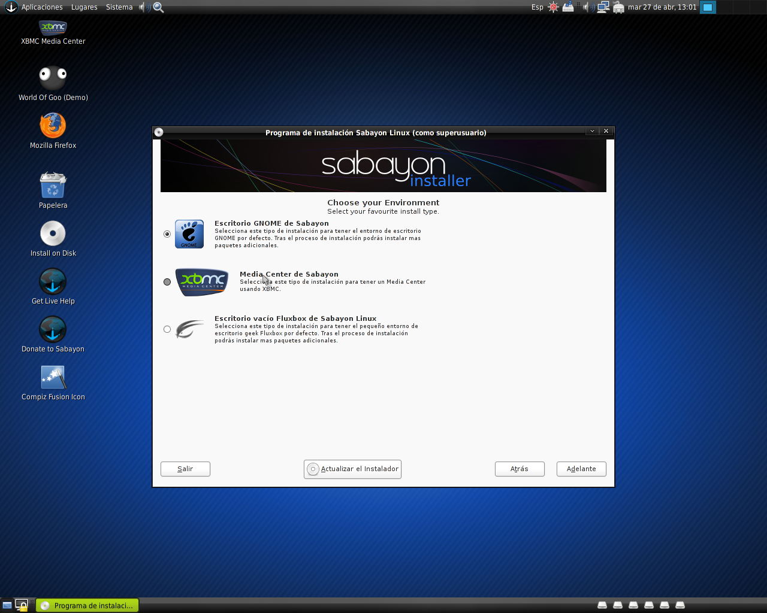Proceed with Adelante button
This screenshot has height=613, width=767.
(581, 469)
